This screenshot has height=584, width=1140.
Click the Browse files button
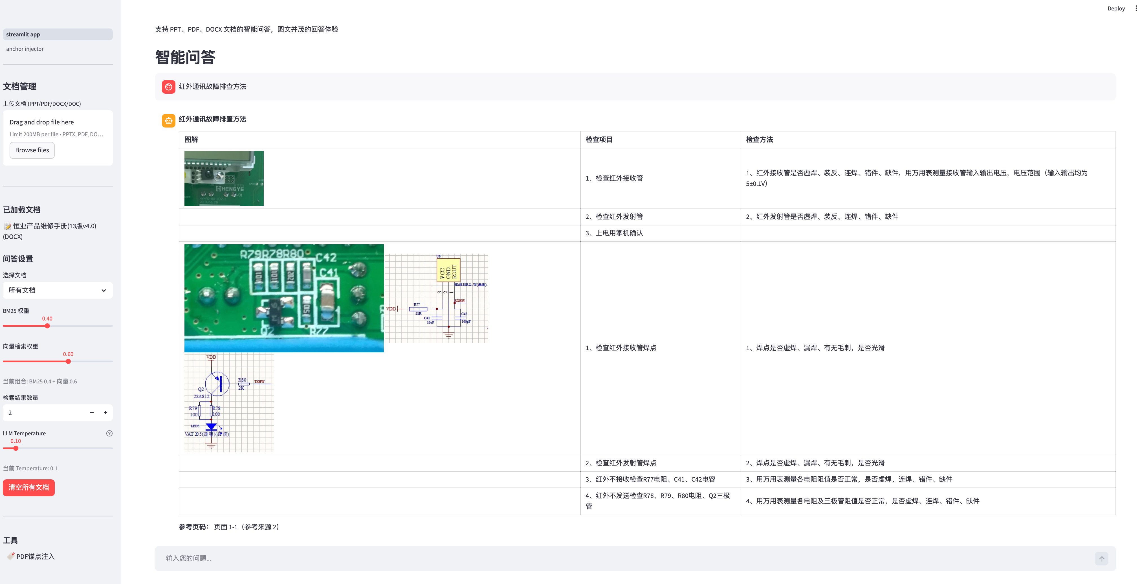(x=32, y=151)
